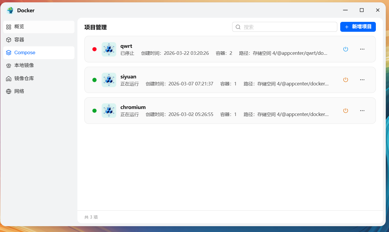This screenshot has height=232, width=389.
Task: Close the Docker window
Action: (378, 10)
